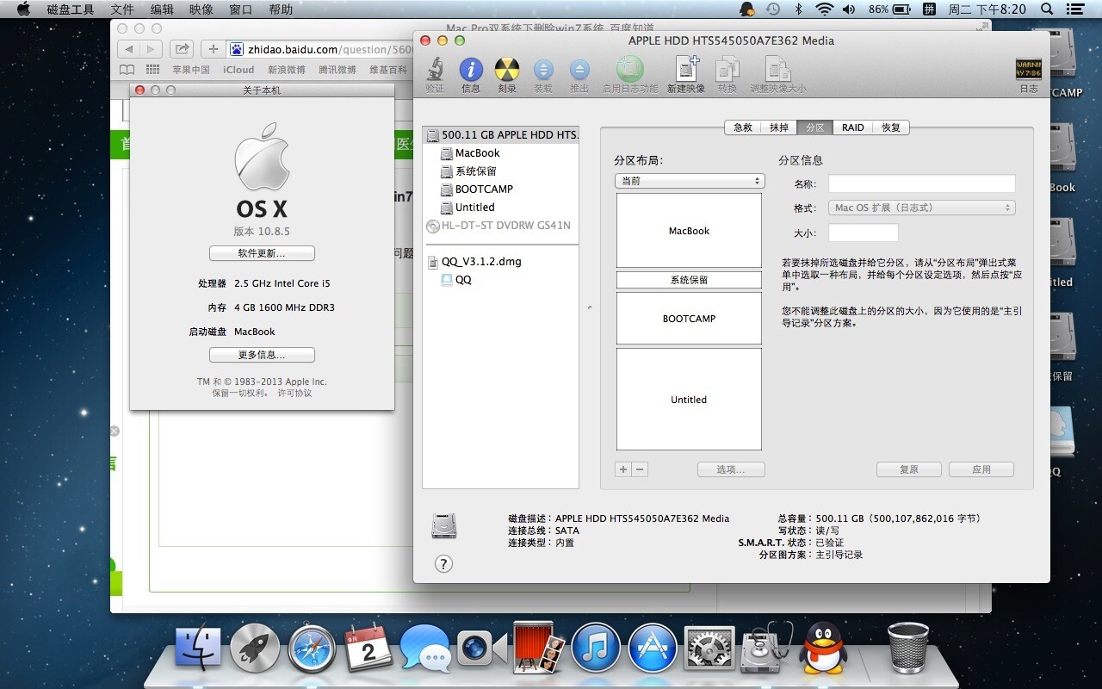Viewport: 1102px width, 689px height.
Task: Open FaceTime from the Dock
Action: [x=482, y=649]
